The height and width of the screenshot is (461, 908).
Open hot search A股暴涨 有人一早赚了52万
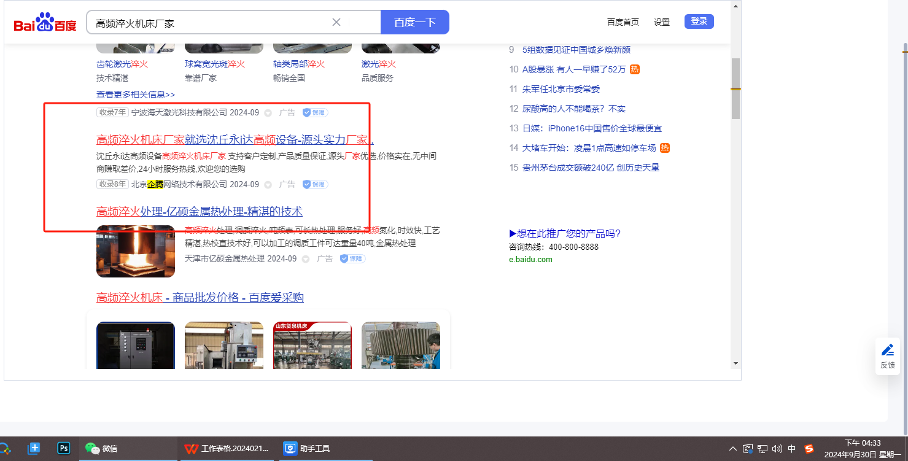tap(574, 69)
